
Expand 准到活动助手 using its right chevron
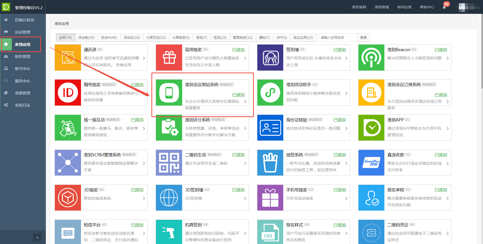pyautogui.click(x=346, y=93)
